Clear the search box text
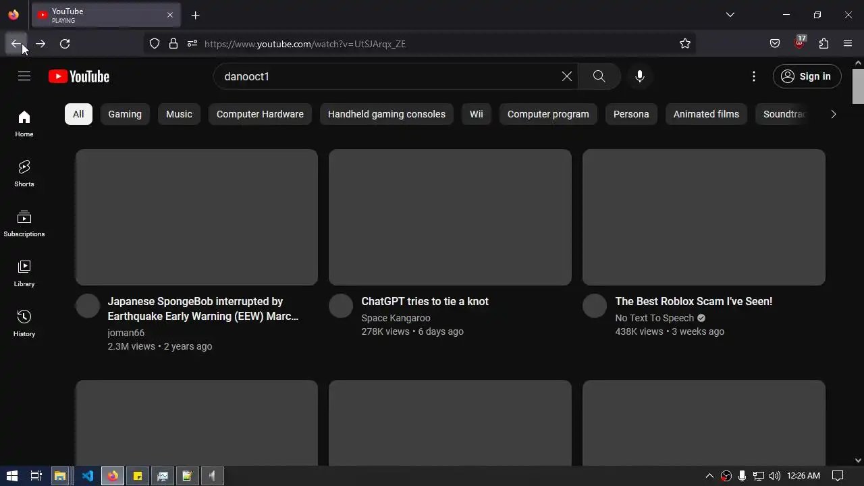The width and height of the screenshot is (864, 486). pyautogui.click(x=567, y=76)
